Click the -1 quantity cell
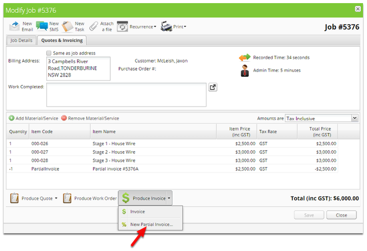This screenshot has width=367, height=251. point(11,169)
